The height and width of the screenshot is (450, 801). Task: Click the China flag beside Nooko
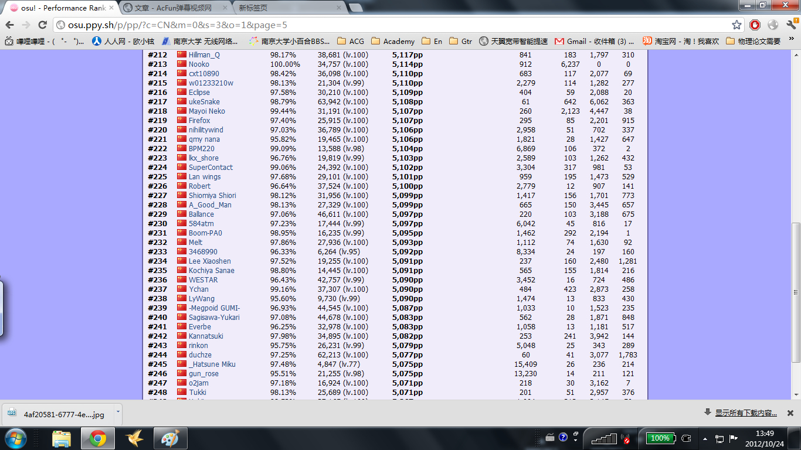(182, 64)
